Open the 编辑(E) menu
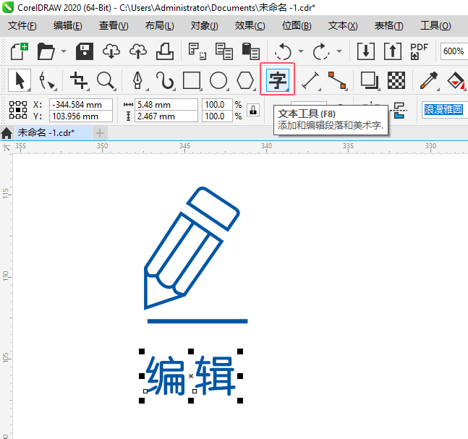 pyautogui.click(x=68, y=25)
